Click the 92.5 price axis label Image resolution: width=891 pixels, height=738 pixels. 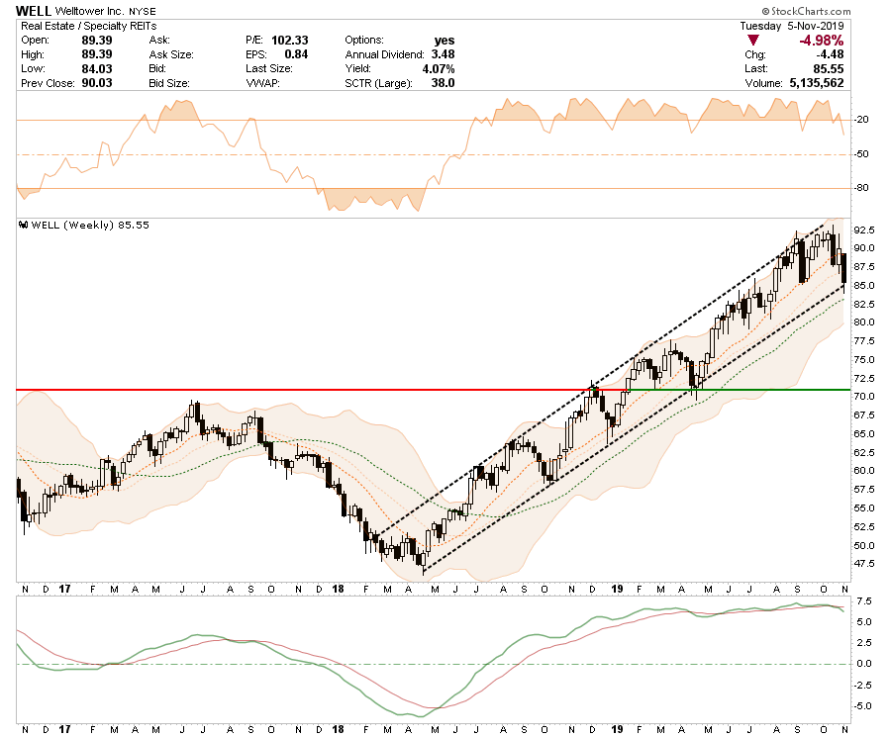point(864,230)
